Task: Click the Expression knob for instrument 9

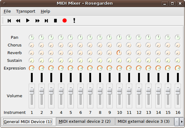Action: pyautogui.click(x=110, y=68)
